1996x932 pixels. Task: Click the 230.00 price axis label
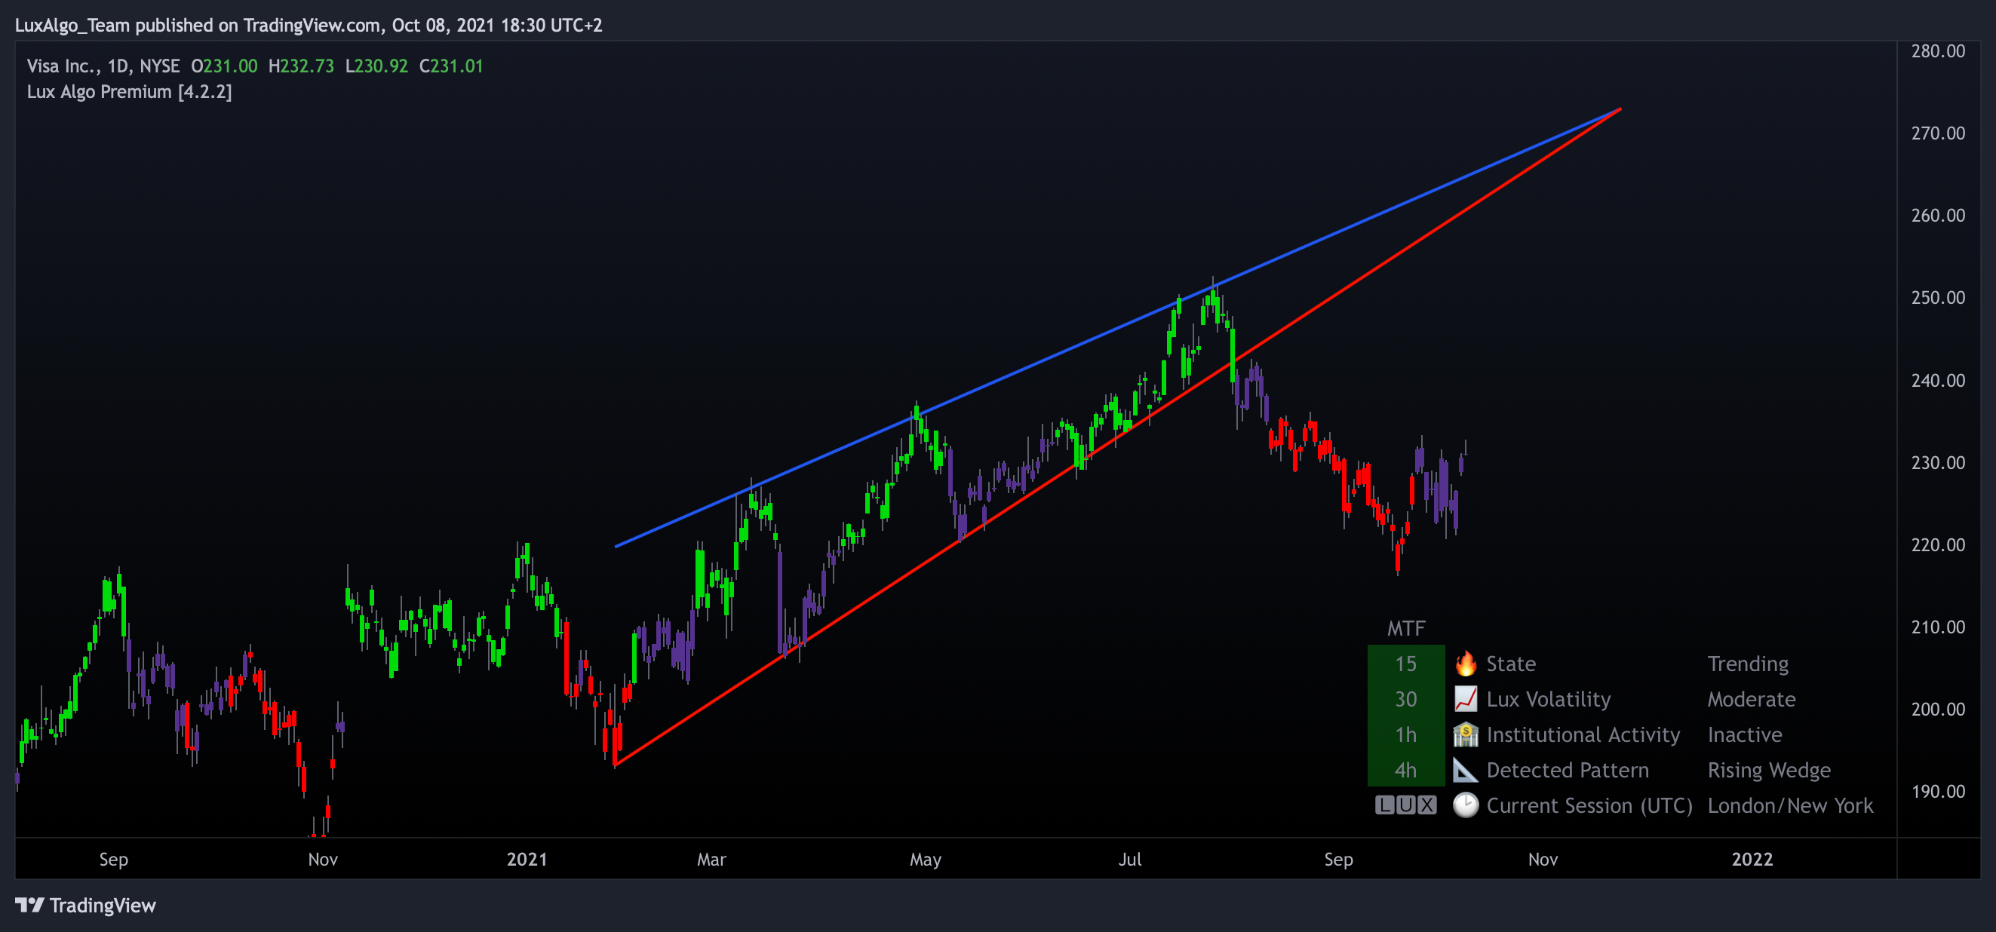tap(1937, 462)
